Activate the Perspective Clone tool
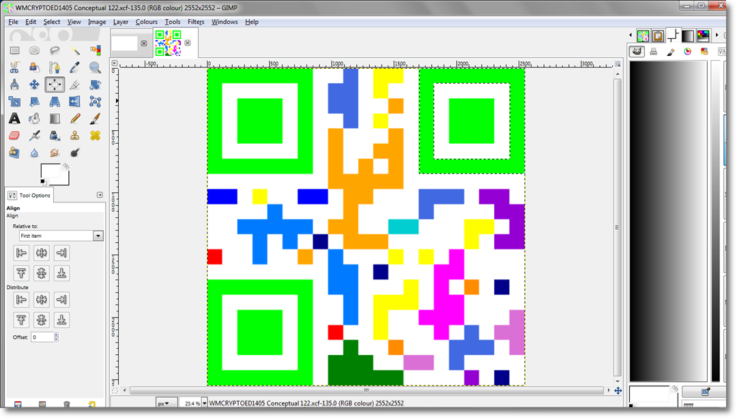Image resolution: width=737 pixels, height=419 pixels. [x=14, y=153]
